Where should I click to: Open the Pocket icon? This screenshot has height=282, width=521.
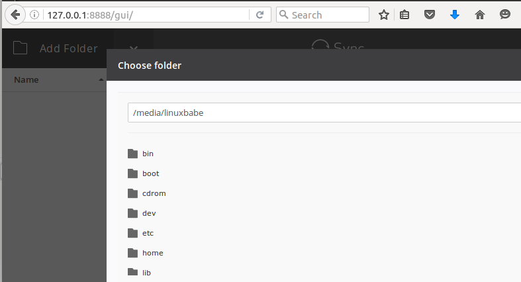coord(429,15)
